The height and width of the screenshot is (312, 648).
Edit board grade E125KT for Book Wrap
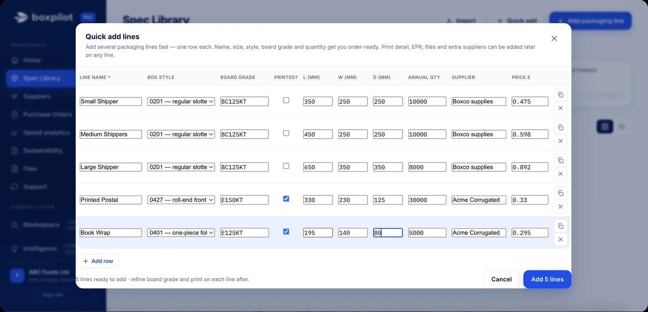[244, 232]
